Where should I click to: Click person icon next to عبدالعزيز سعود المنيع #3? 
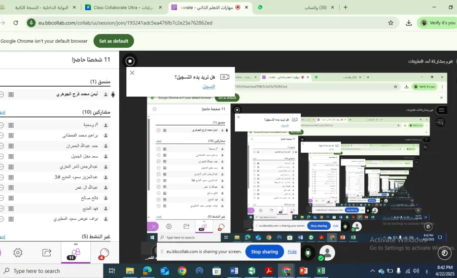[106, 177]
